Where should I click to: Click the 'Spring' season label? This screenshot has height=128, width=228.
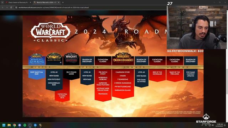(89, 67)
